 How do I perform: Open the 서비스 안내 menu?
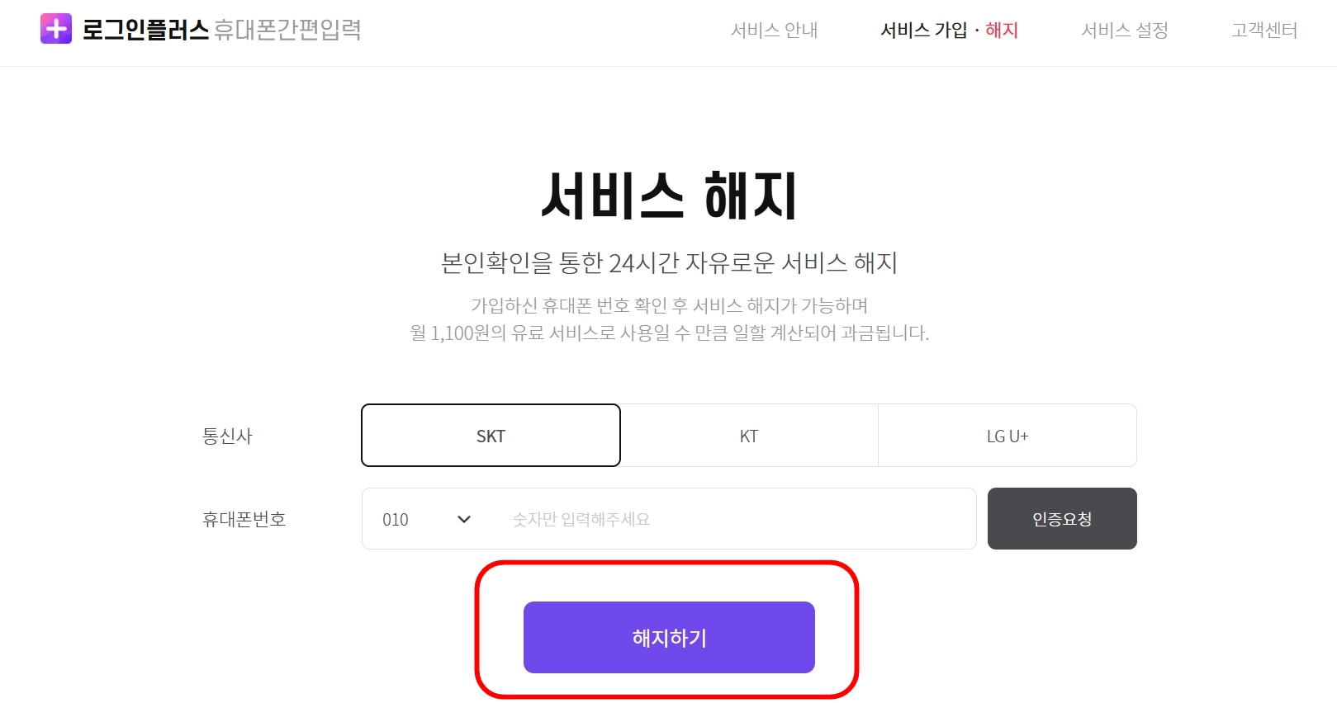[x=774, y=31]
